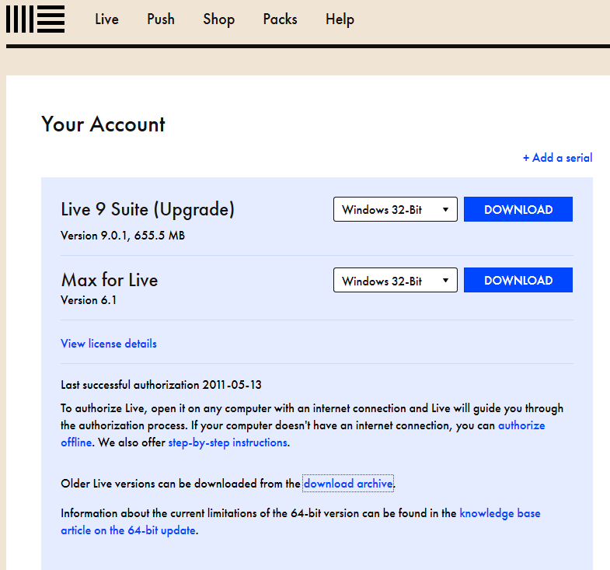
Task: Download Max for Live
Action: 518,280
